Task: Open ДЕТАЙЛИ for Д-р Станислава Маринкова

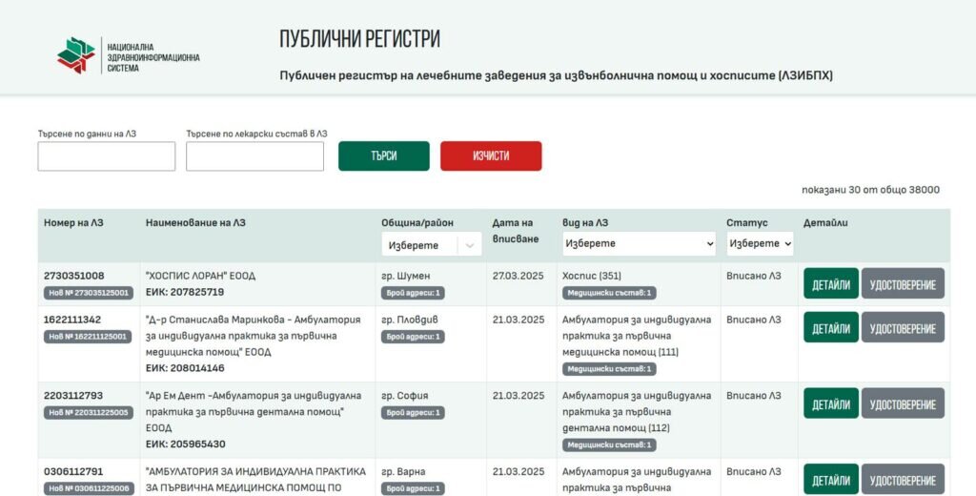Action: coord(831,327)
